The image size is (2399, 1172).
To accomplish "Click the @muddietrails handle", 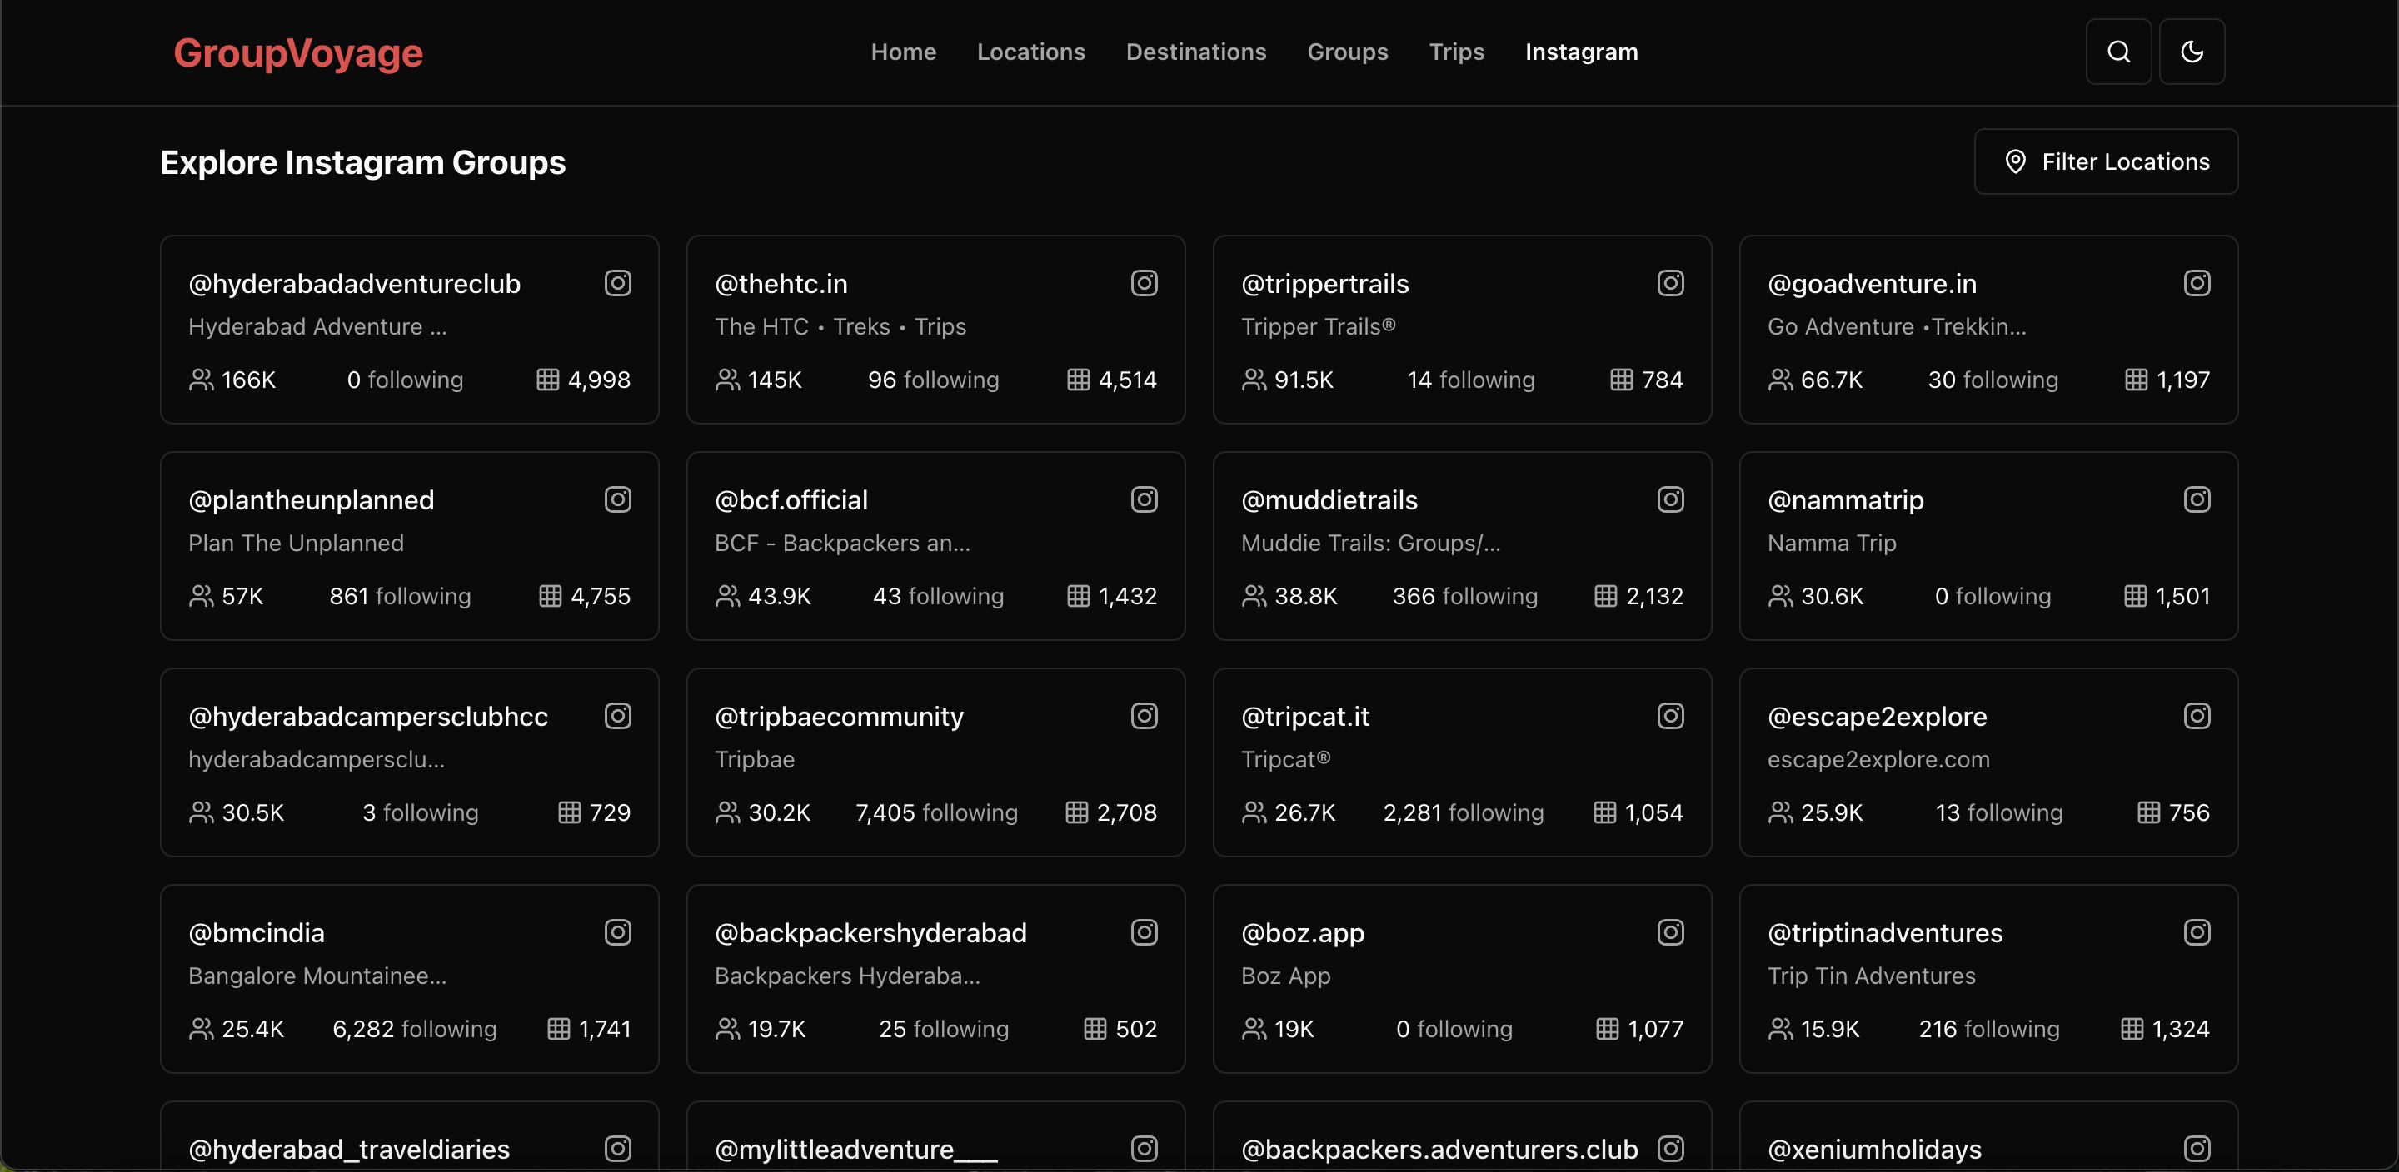I will (x=1329, y=501).
